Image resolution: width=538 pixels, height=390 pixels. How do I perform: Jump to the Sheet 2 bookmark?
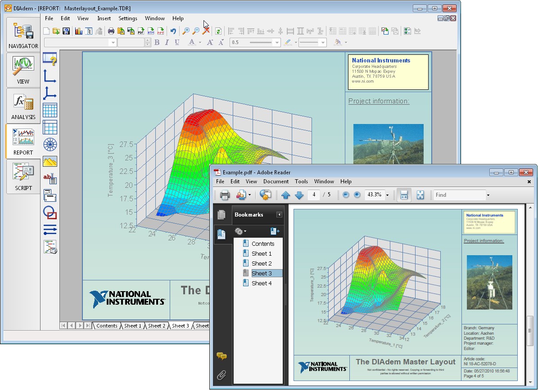(x=262, y=264)
